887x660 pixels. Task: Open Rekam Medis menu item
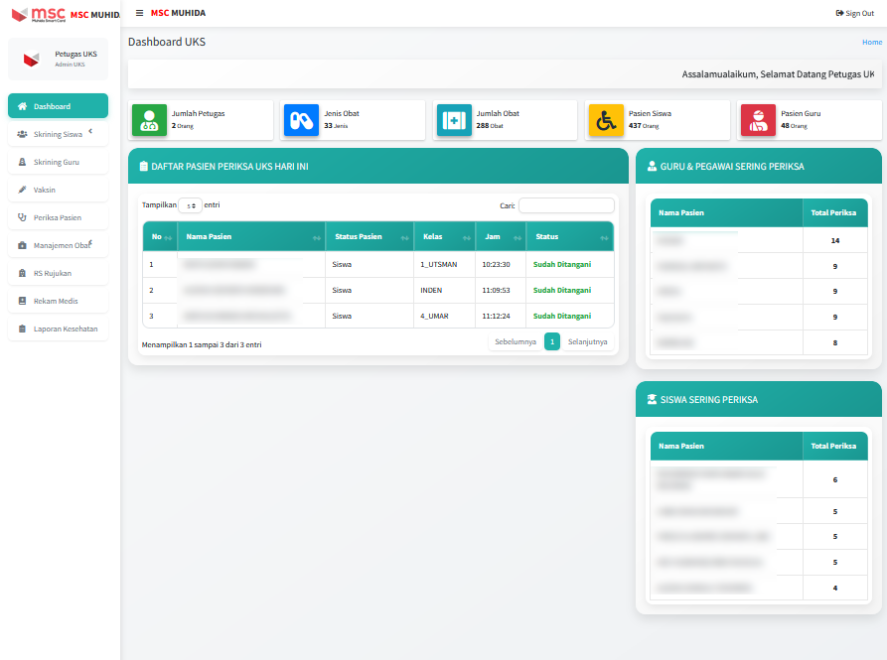coord(58,301)
